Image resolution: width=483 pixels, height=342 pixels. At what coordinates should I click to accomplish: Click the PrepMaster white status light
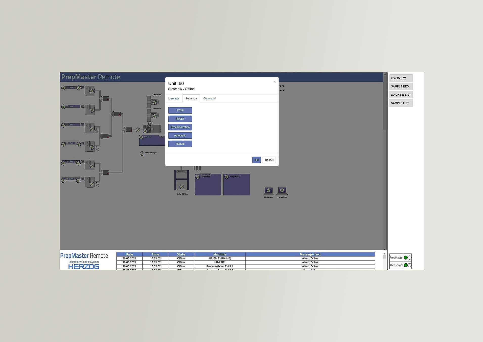click(x=409, y=258)
